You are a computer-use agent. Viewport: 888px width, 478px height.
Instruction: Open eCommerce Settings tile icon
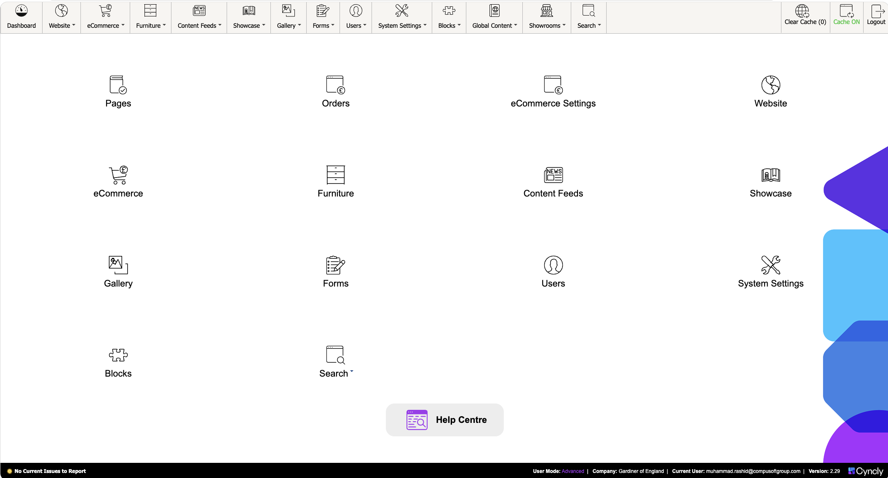click(x=553, y=85)
